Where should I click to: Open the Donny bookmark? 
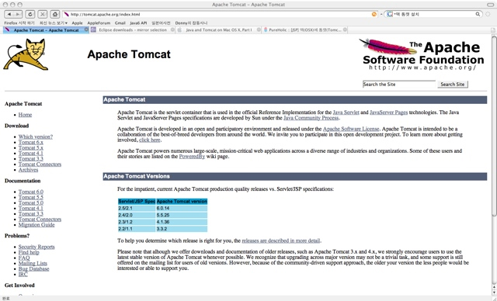pos(191,23)
